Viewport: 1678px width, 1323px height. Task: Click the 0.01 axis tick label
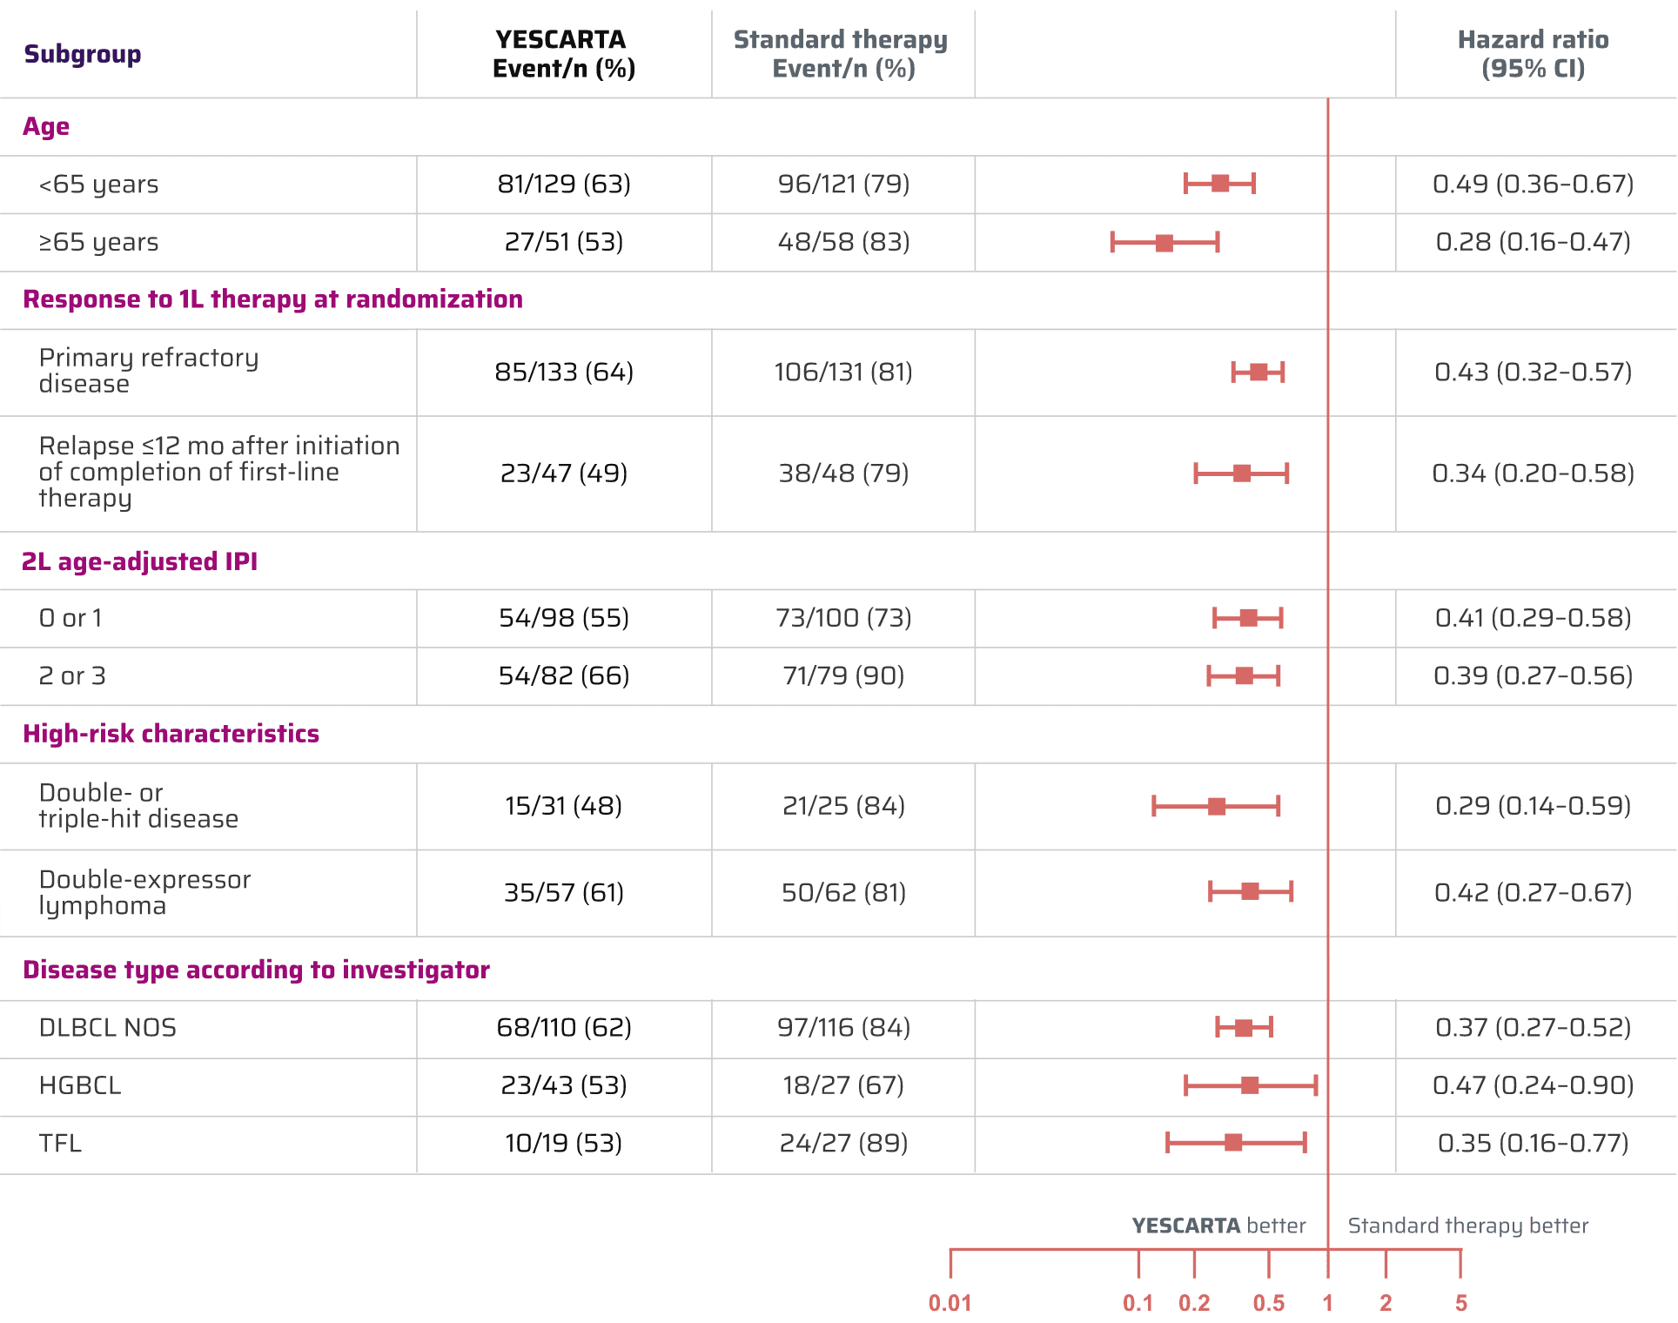(950, 1303)
